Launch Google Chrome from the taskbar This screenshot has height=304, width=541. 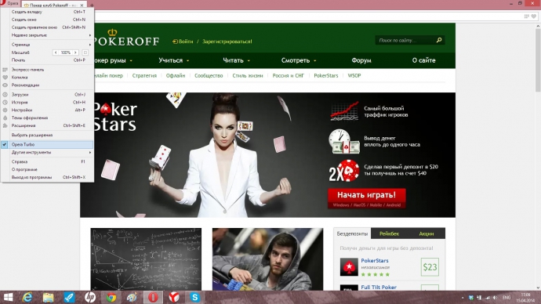[x=111, y=297]
